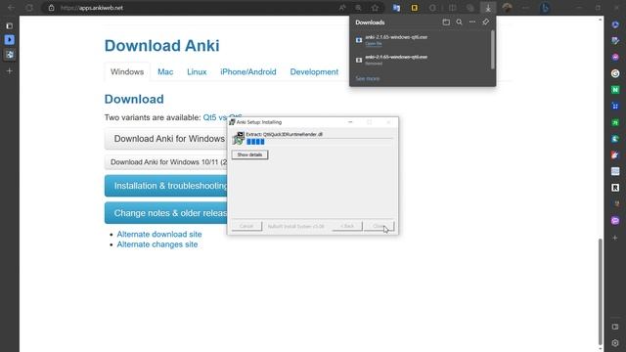The width and height of the screenshot is (626, 352).
Task: Open 'Alternate download site' link
Action: pos(159,235)
